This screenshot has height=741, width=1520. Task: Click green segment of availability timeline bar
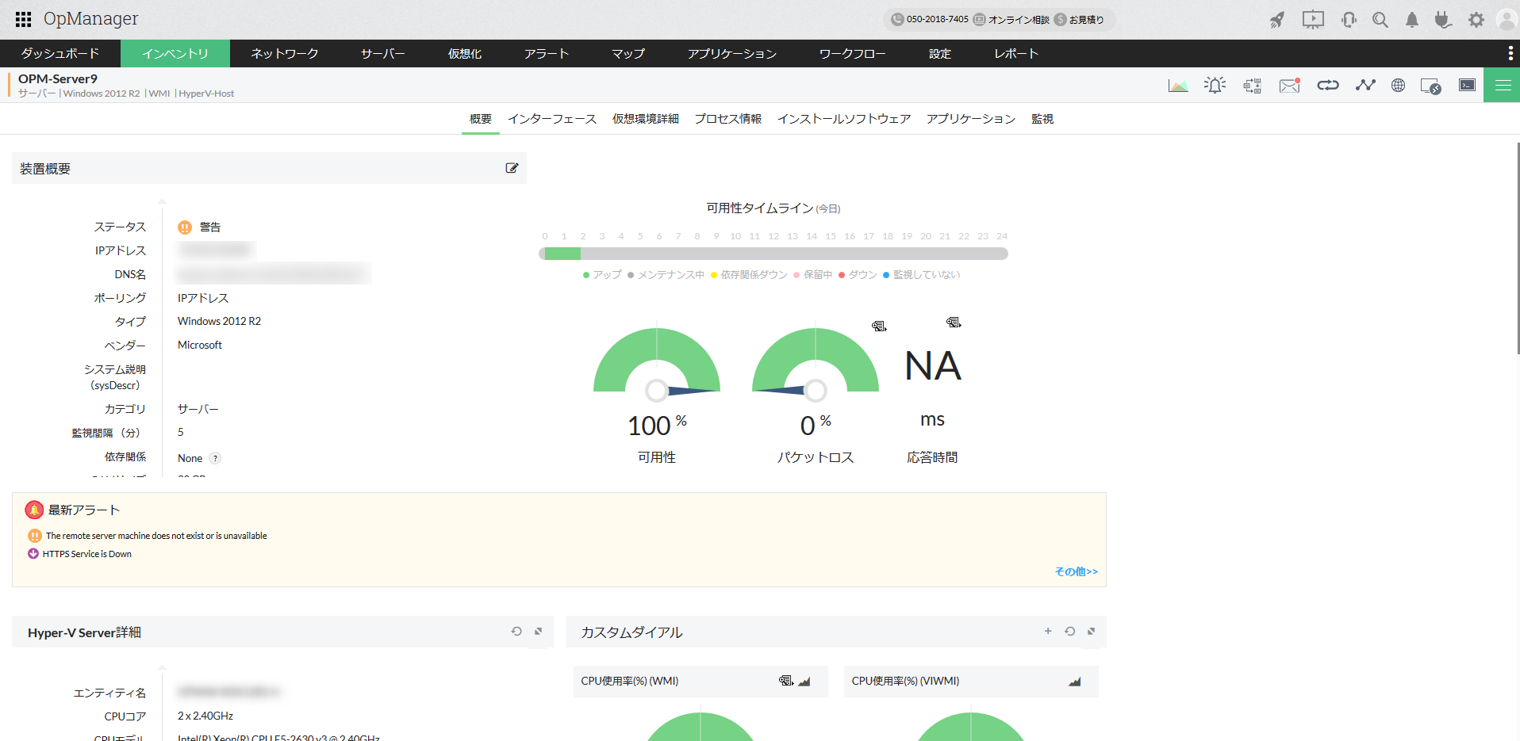(x=562, y=254)
